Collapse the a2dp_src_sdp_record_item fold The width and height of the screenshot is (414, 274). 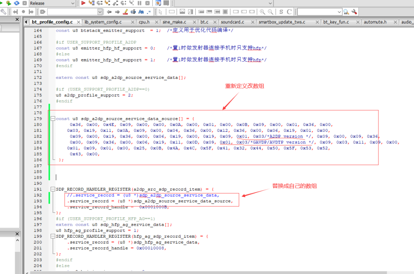53,189
